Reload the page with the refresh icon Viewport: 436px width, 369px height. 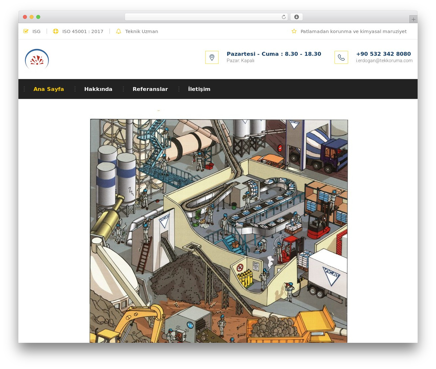283,17
